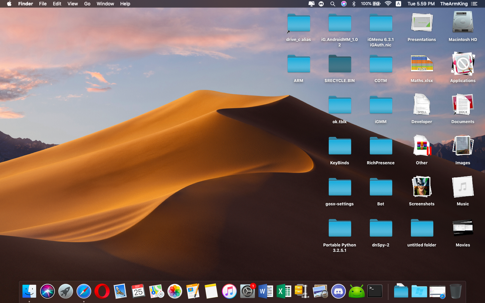The height and width of the screenshot is (303, 485).
Task: Open System Preferences with the update badge
Action: coord(247,291)
